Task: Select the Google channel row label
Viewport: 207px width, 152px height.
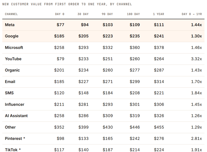Action: (x=12, y=36)
